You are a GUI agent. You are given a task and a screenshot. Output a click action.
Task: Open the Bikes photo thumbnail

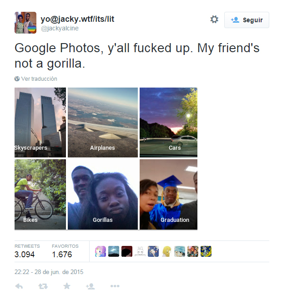(x=40, y=195)
